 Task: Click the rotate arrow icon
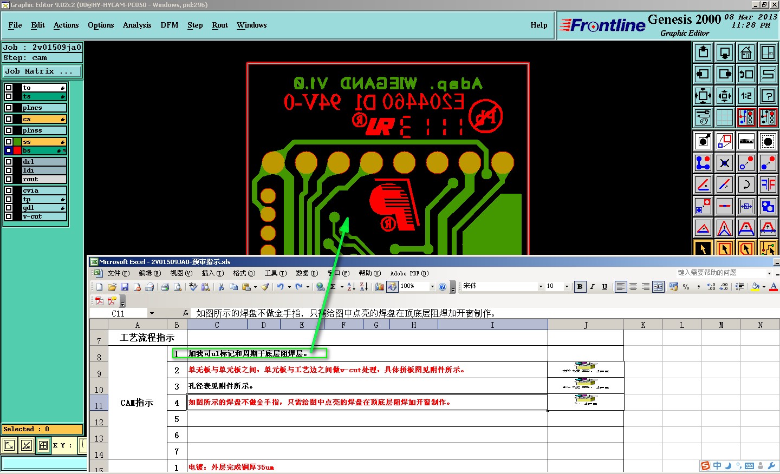(746, 185)
